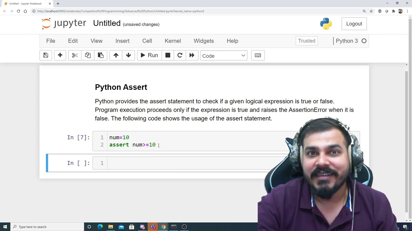Go back in the browser

point(5,11)
